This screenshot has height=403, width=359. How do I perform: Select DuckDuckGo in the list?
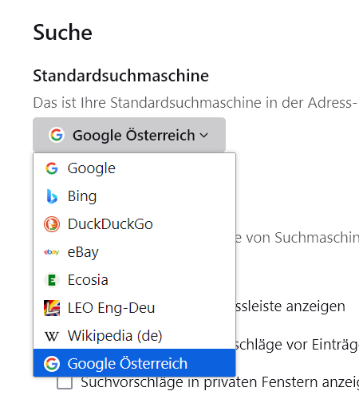pyautogui.click(x=134, y=224)
